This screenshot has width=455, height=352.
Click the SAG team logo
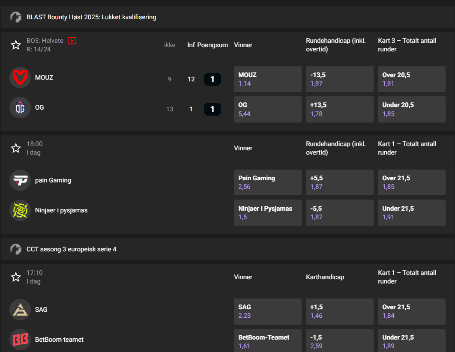click(20, 309)
